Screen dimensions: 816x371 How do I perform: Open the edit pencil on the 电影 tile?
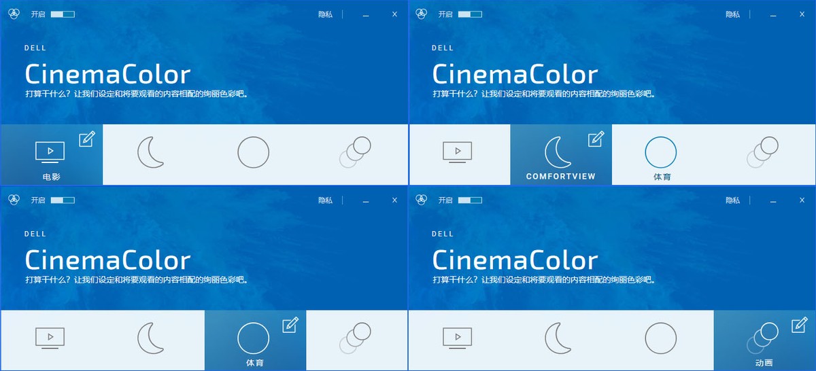click(87, 139)
